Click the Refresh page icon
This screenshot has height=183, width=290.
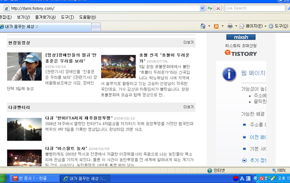pos(210,8)
